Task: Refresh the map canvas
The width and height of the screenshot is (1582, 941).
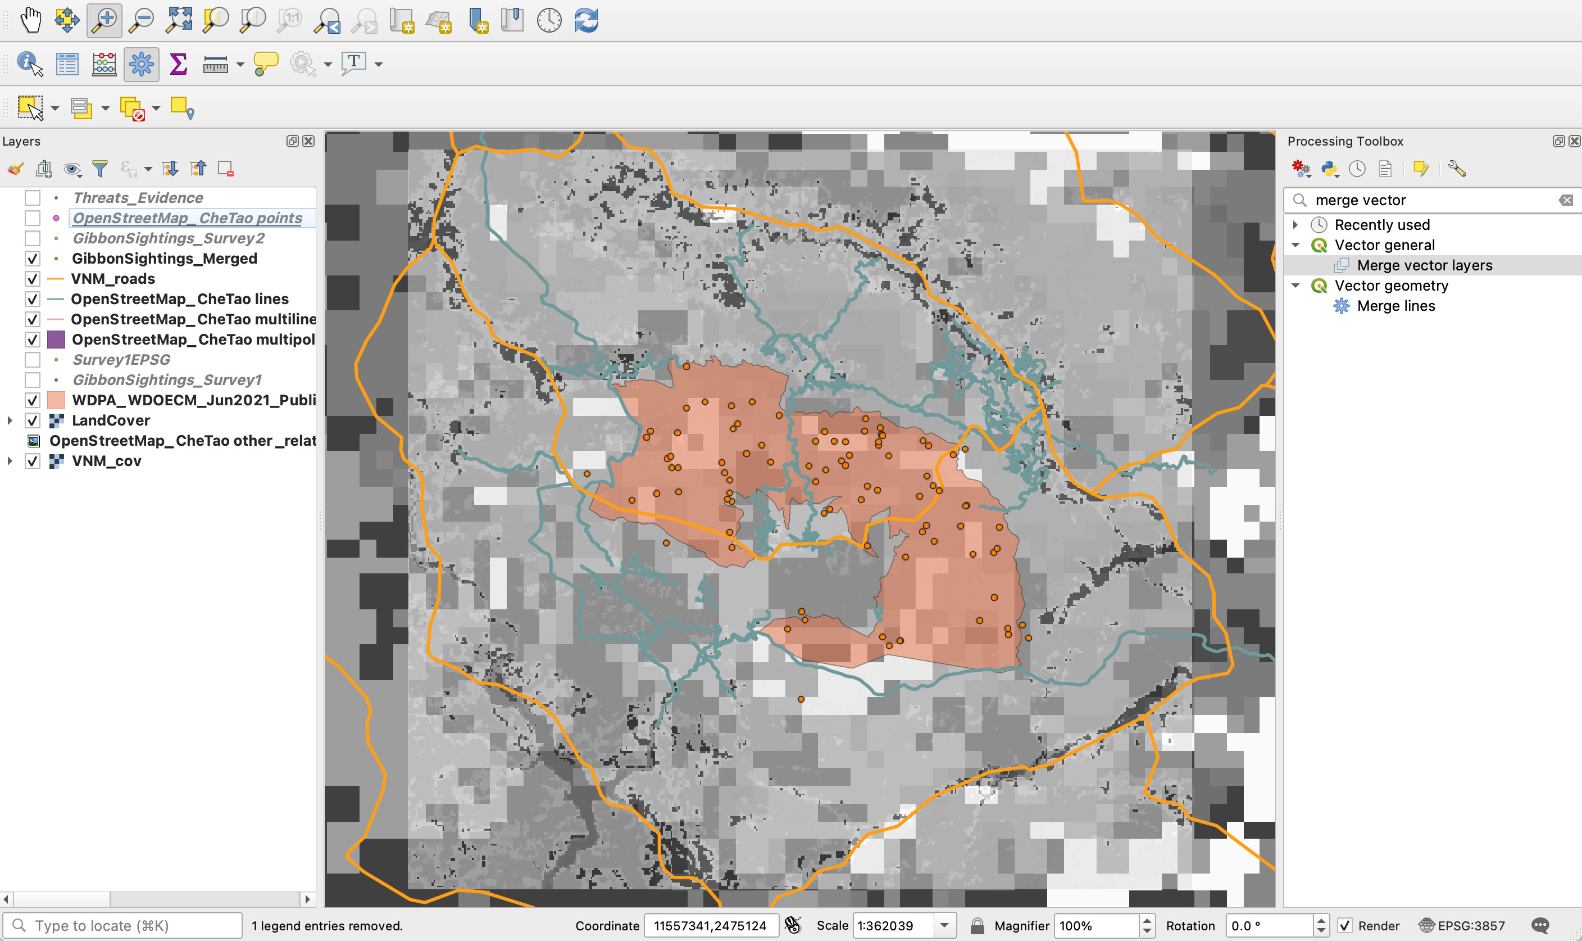Action: [586, 20]
